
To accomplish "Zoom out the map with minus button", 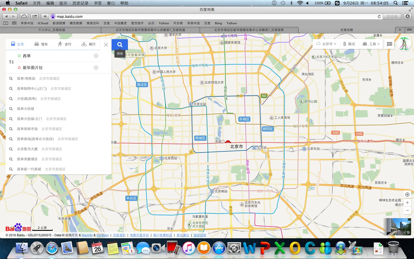I will tap(407, 211).
